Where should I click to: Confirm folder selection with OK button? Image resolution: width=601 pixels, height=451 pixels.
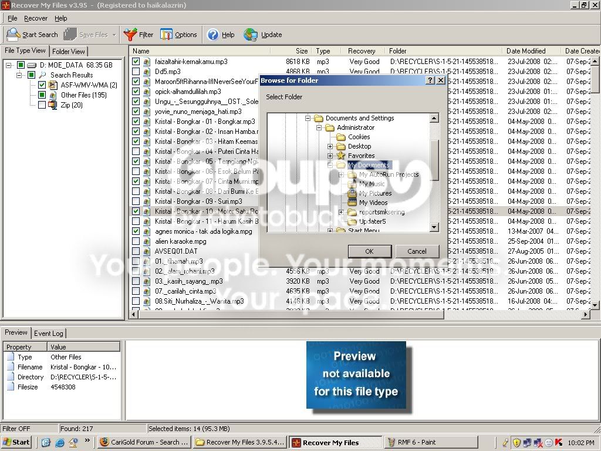point(370,251)
